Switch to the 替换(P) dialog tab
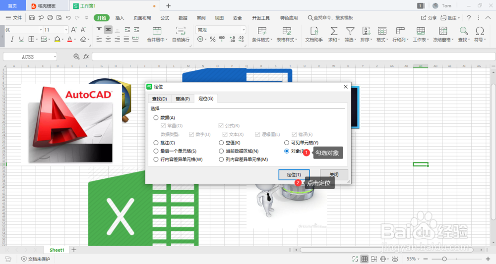This screenshot has height=264, width=496. click(183, 99)
